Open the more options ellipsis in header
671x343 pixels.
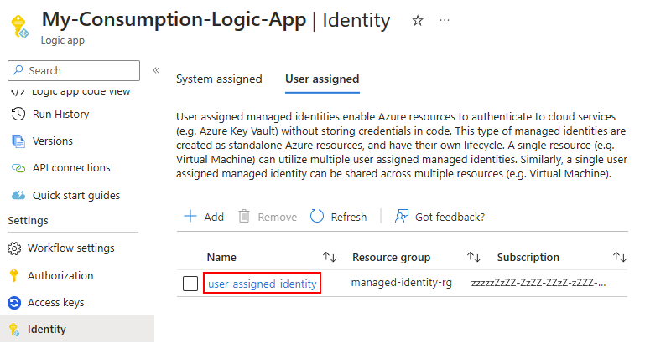[445, 20]
